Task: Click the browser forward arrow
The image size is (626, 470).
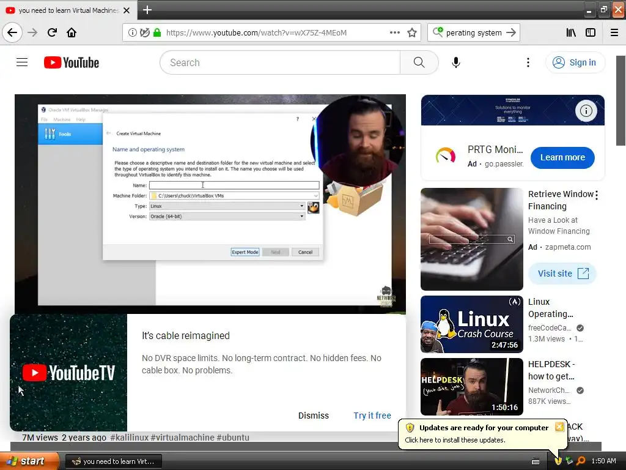Action: point(32,32)
